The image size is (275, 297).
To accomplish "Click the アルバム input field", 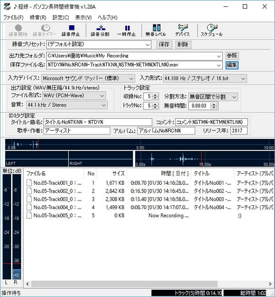I will point(166,131).
